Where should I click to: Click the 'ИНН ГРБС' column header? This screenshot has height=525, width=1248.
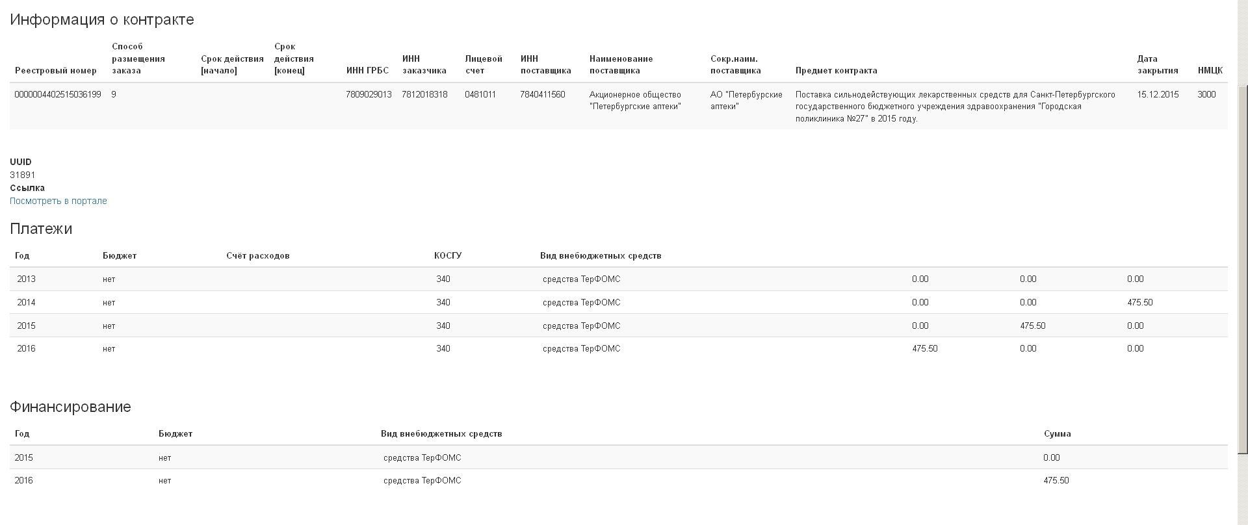pyautogui.click(x=367, y=70)
